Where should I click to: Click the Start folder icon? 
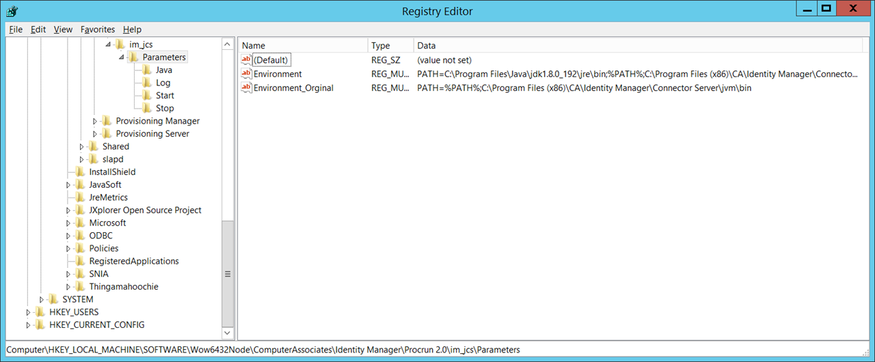146,96
